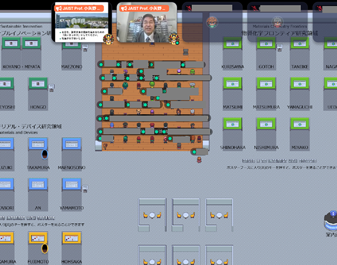Select the avatar standing outside the lecture room

[x=199, y=160]
